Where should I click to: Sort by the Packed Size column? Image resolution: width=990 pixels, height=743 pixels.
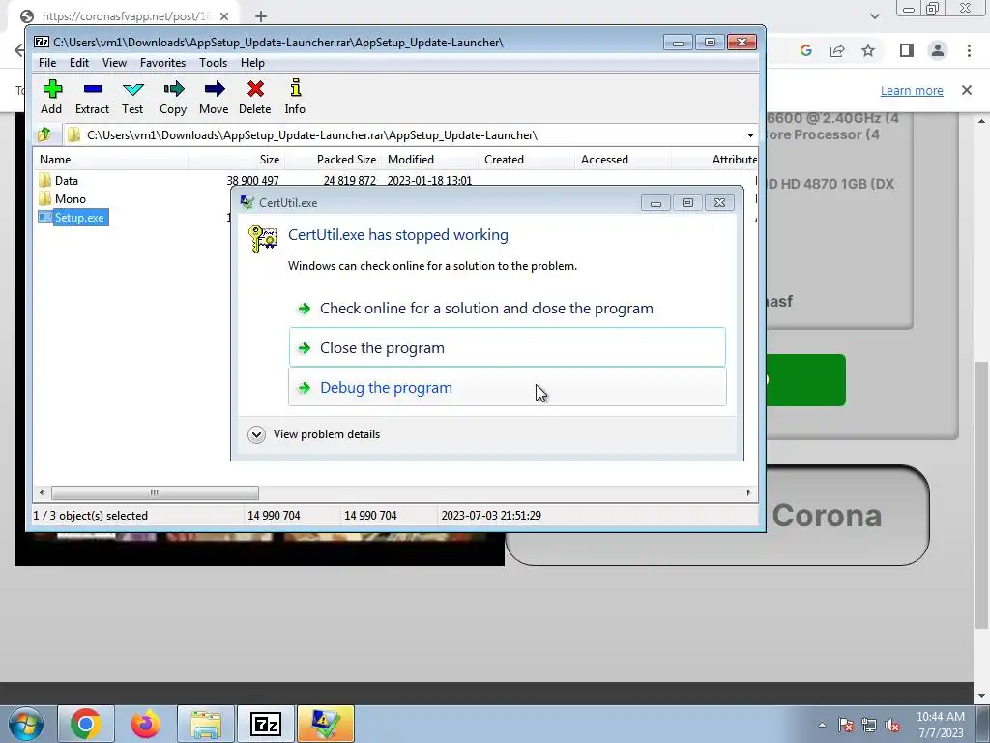(334, 160)
